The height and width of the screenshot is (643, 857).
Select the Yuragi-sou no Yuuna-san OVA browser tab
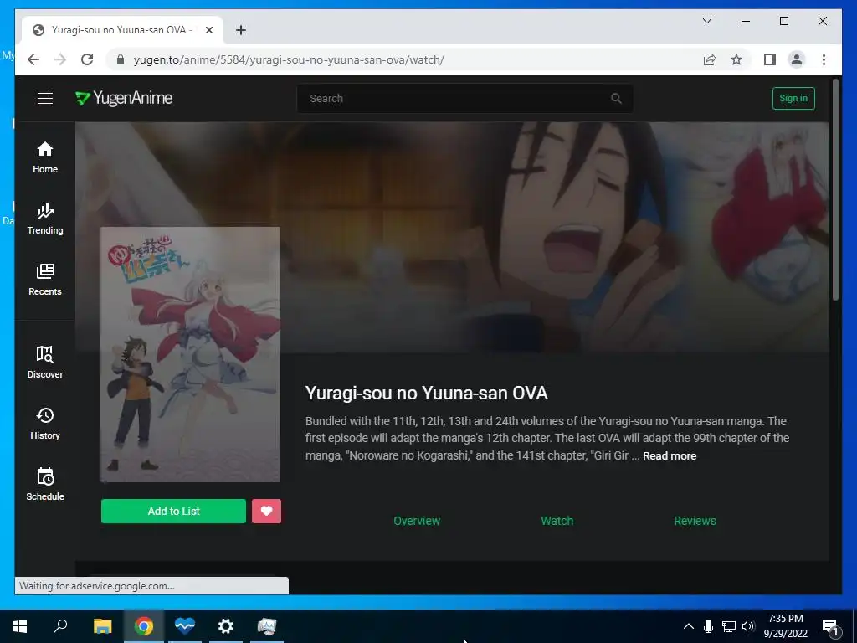coord(121,30)
